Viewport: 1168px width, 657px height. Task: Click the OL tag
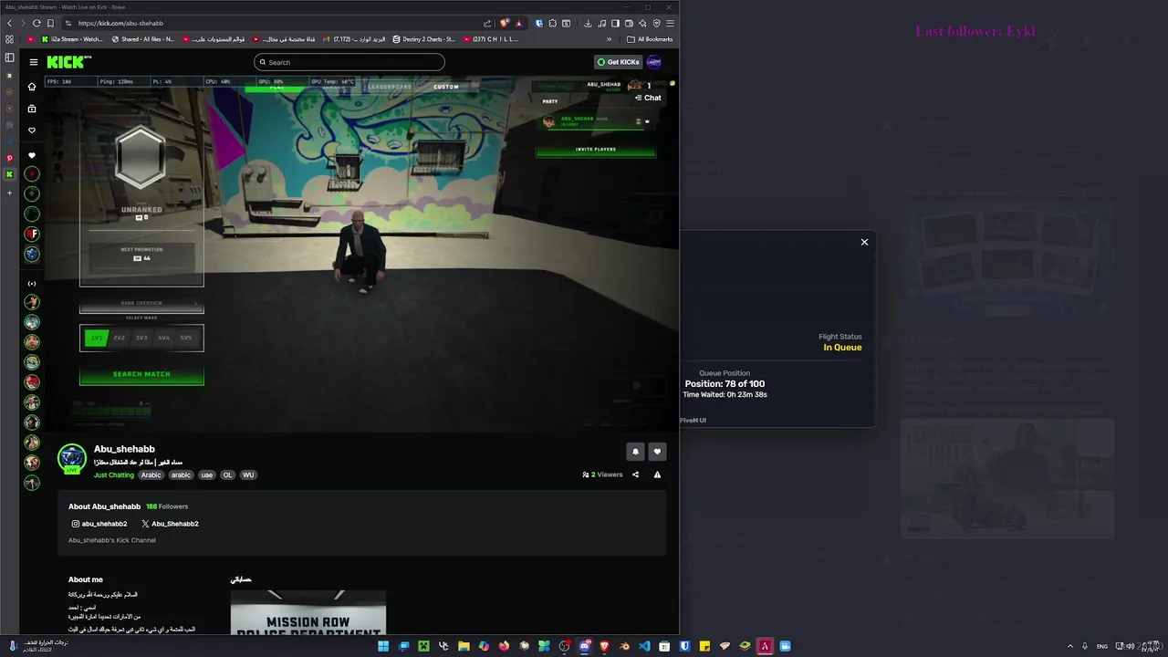click(228, 475)
